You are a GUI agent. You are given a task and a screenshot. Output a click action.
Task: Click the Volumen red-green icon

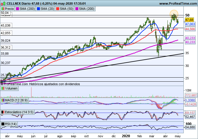tap(3, 88)
